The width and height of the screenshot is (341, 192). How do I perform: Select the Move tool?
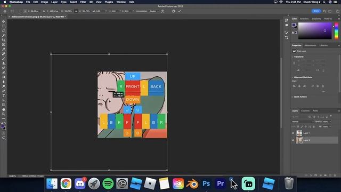tap(4, 21)
